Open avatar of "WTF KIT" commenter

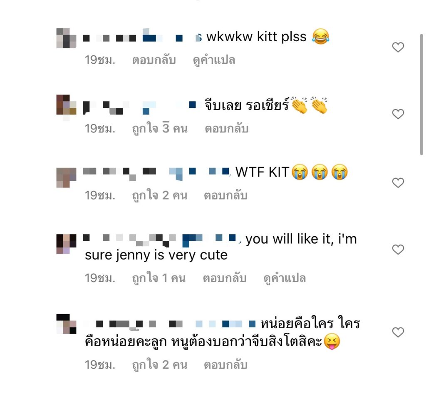coord(66,178)
